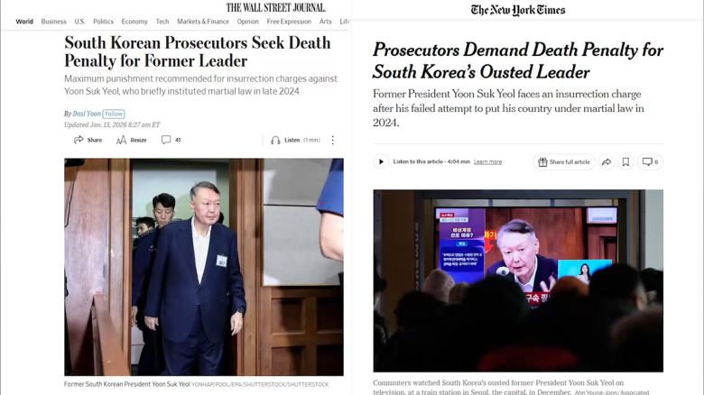Go to the Business section
704x395 pixels.
pos(53,22)
